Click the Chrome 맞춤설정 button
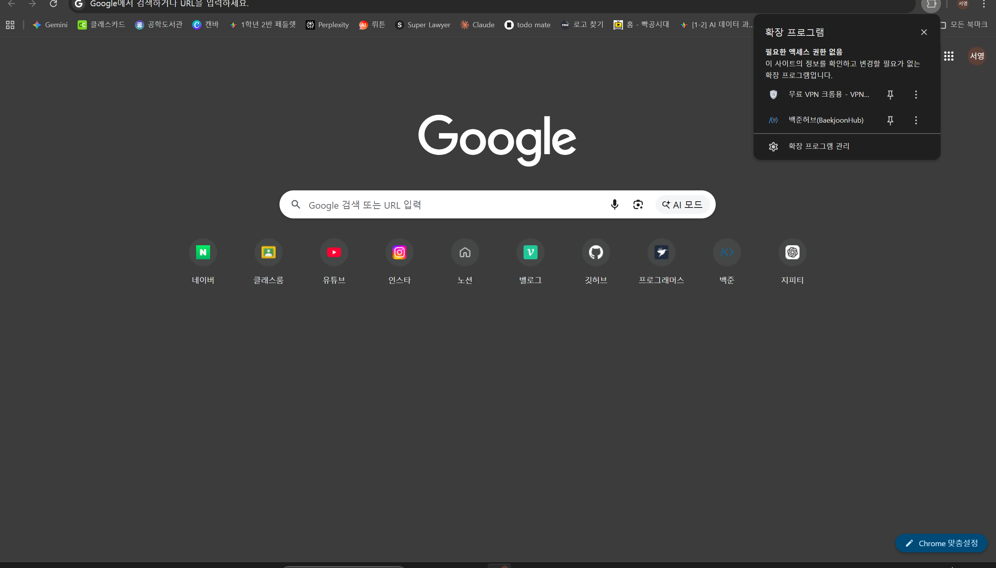The height and width of the screenshot is (568, 996). [x=941, y=543]
